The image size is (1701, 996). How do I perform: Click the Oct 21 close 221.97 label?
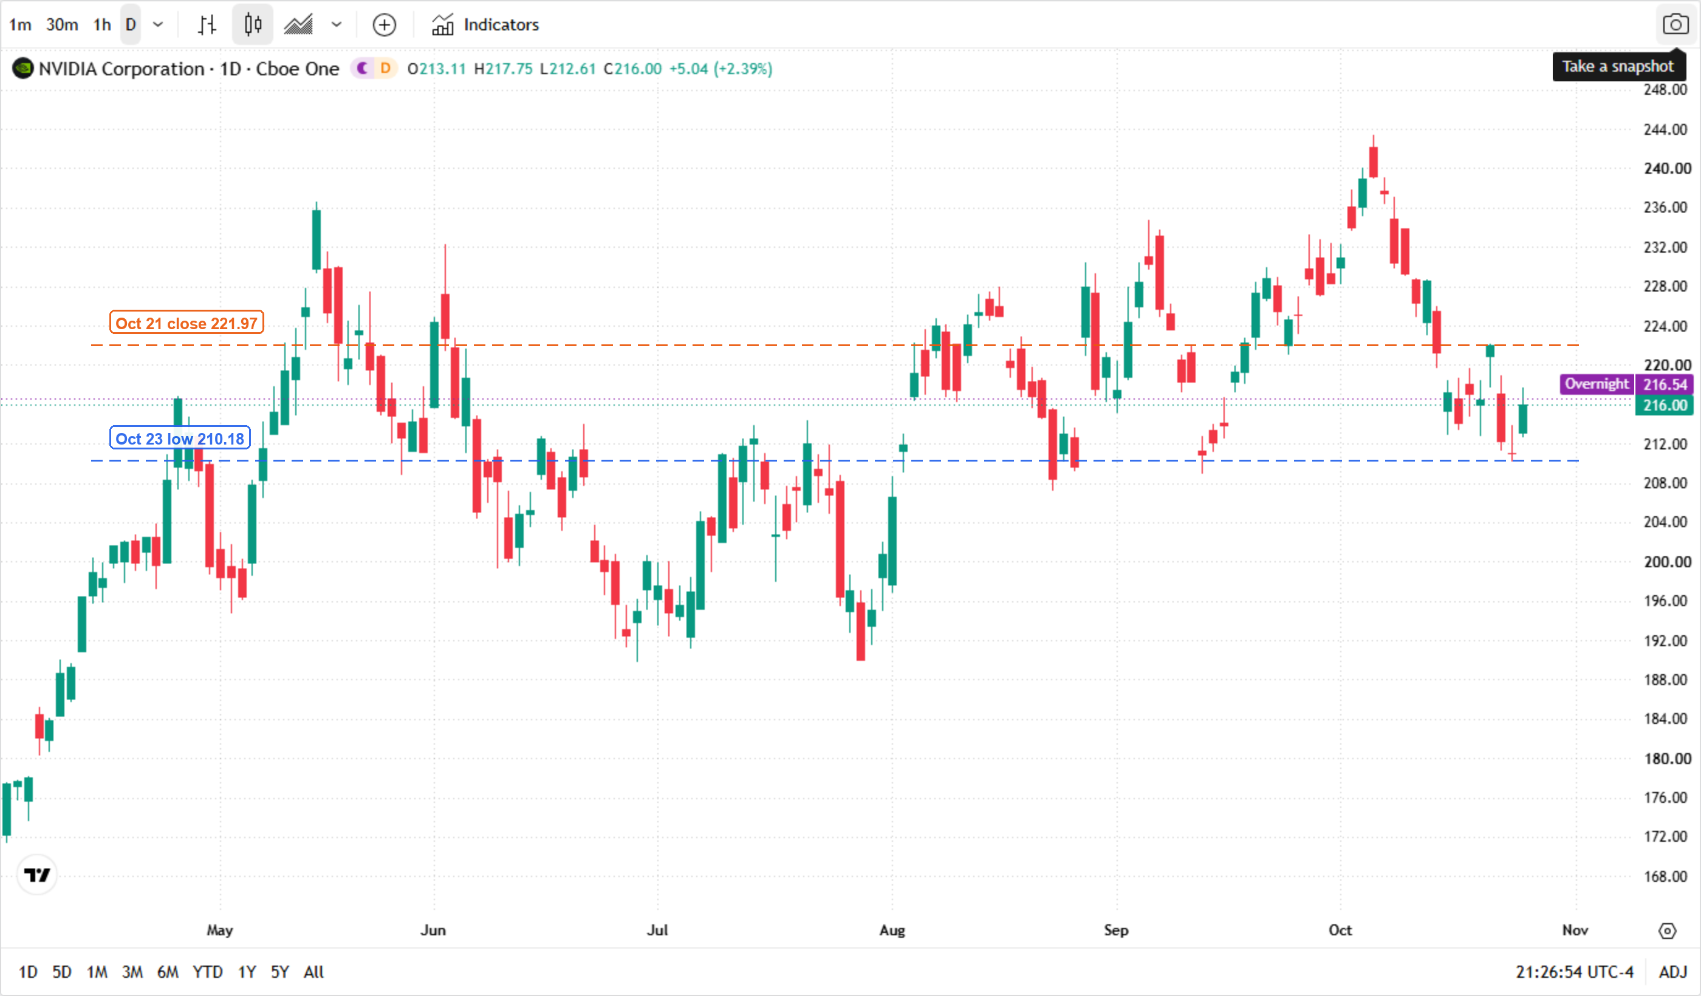(187, 323)
